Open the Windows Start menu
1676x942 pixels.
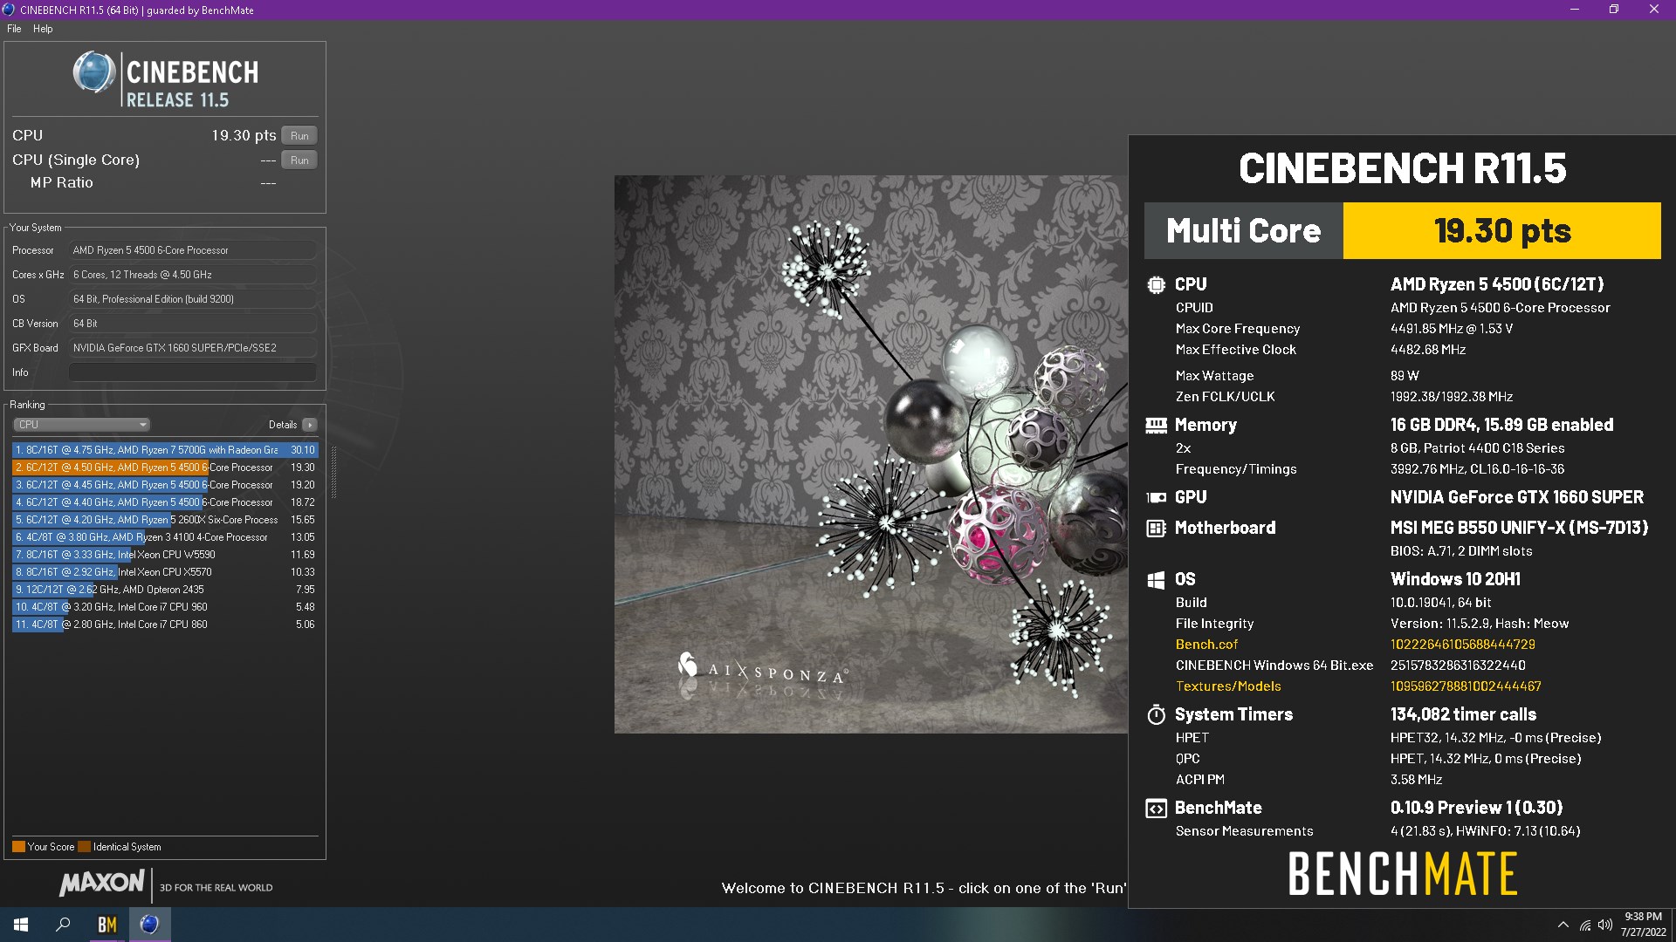(21, 925)
